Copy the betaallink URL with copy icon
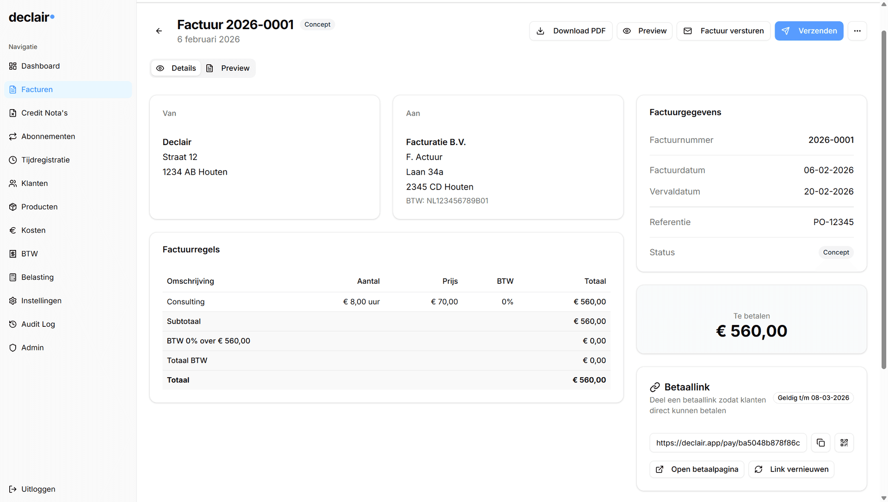Screen dimensions: 888x502 (820, 443)
